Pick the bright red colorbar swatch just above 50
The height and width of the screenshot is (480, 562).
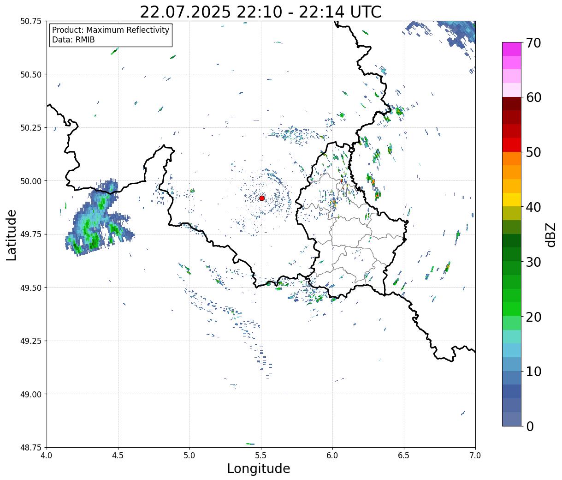pos(512,145)
